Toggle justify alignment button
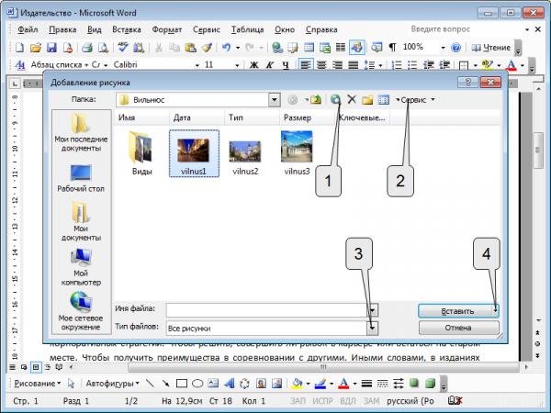Viewport: 551px width, 413px height. point(354,65)
